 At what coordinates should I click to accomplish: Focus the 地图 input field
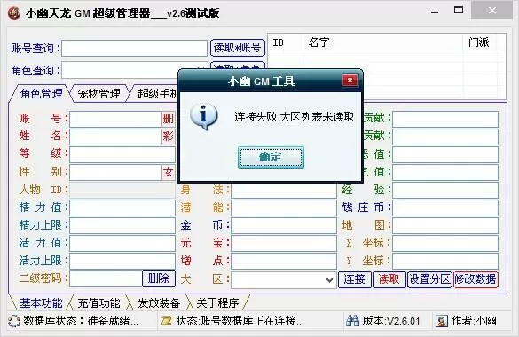point(445,225)
